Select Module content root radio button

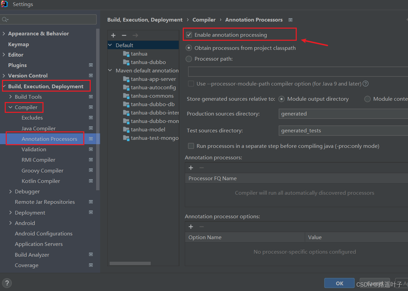368,99
